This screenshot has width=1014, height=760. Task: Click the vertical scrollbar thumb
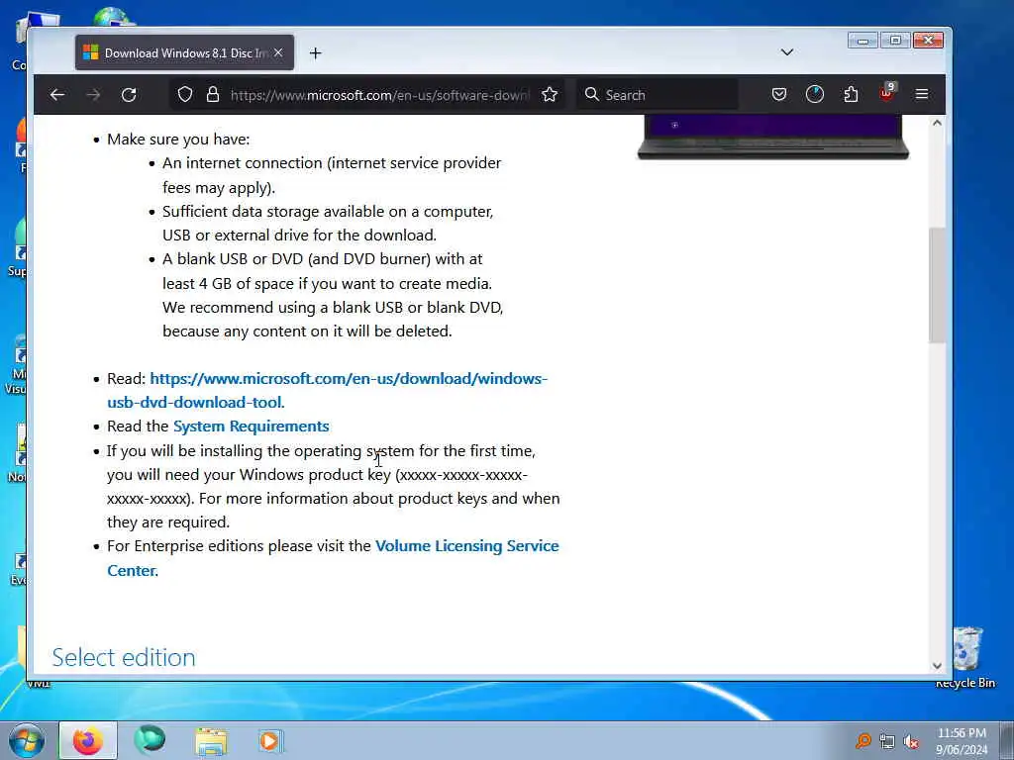937,285
